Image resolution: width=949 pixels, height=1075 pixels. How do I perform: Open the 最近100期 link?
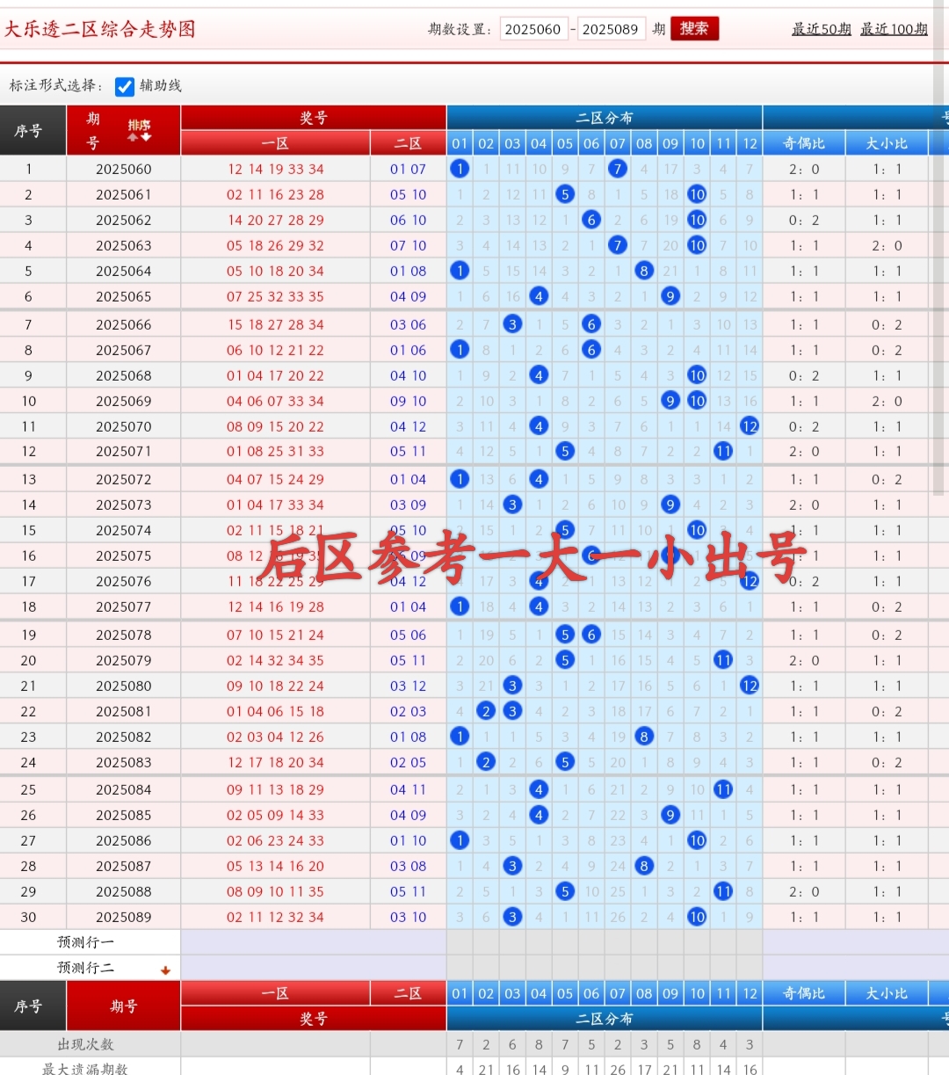[x=894, y=29]
